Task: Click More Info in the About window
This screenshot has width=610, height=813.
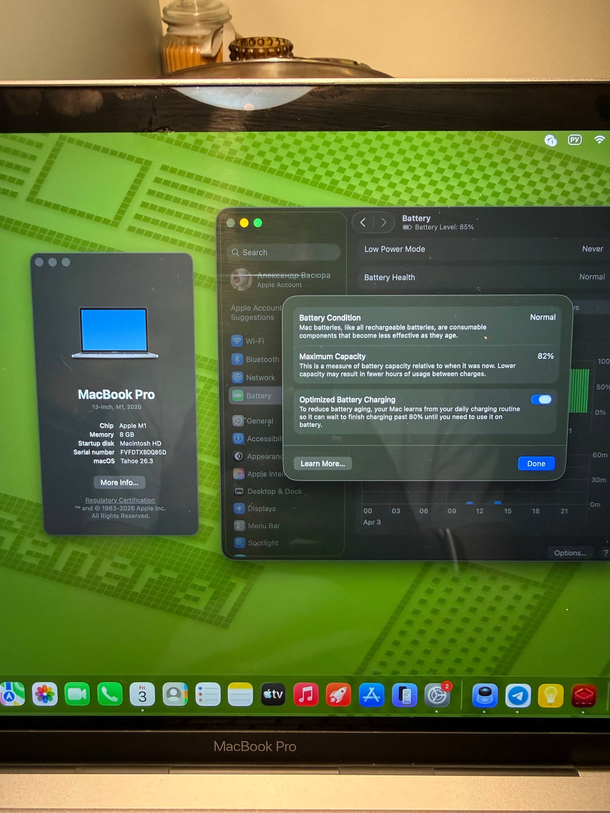Action: [x=119, y=482]
